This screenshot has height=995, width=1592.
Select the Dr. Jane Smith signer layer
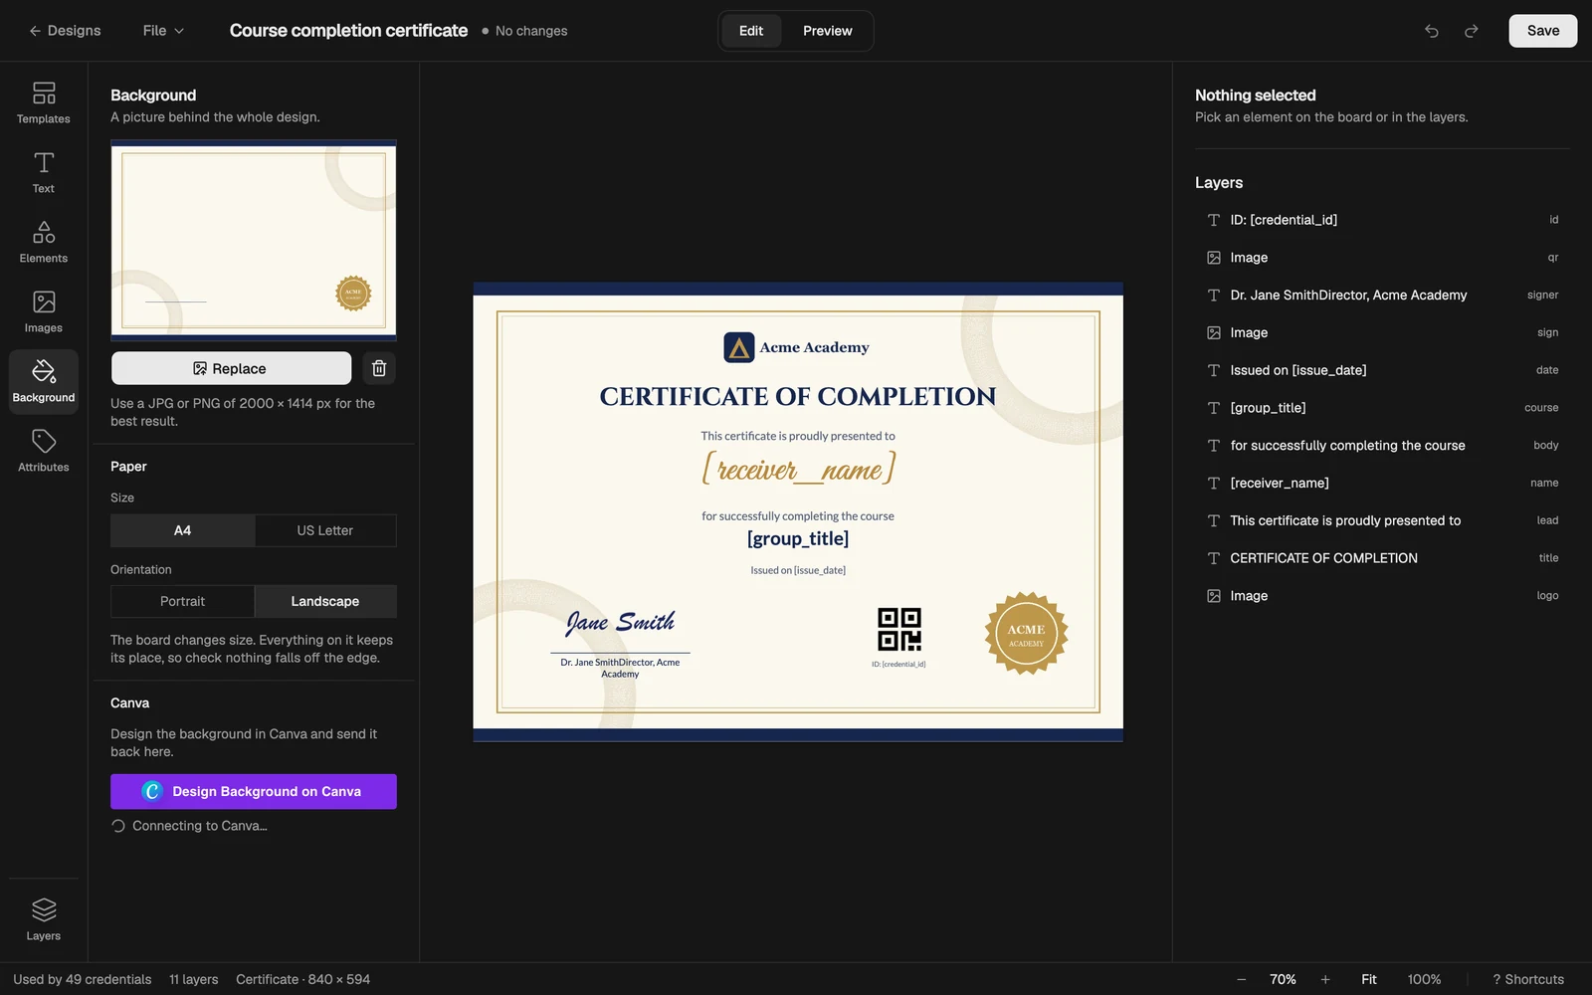1382,296
